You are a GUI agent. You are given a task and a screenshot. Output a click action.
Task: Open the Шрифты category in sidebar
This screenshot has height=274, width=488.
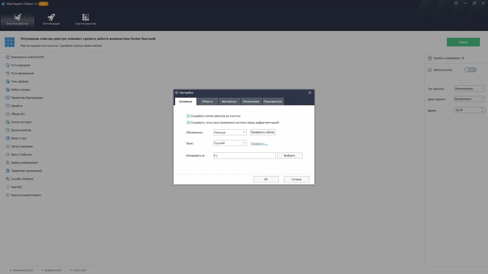[x=16, y=106]
